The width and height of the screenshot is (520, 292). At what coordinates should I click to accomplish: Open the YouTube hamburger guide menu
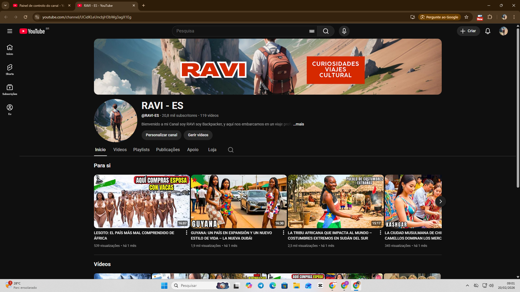pyautogui.click(x=10, y=31)
